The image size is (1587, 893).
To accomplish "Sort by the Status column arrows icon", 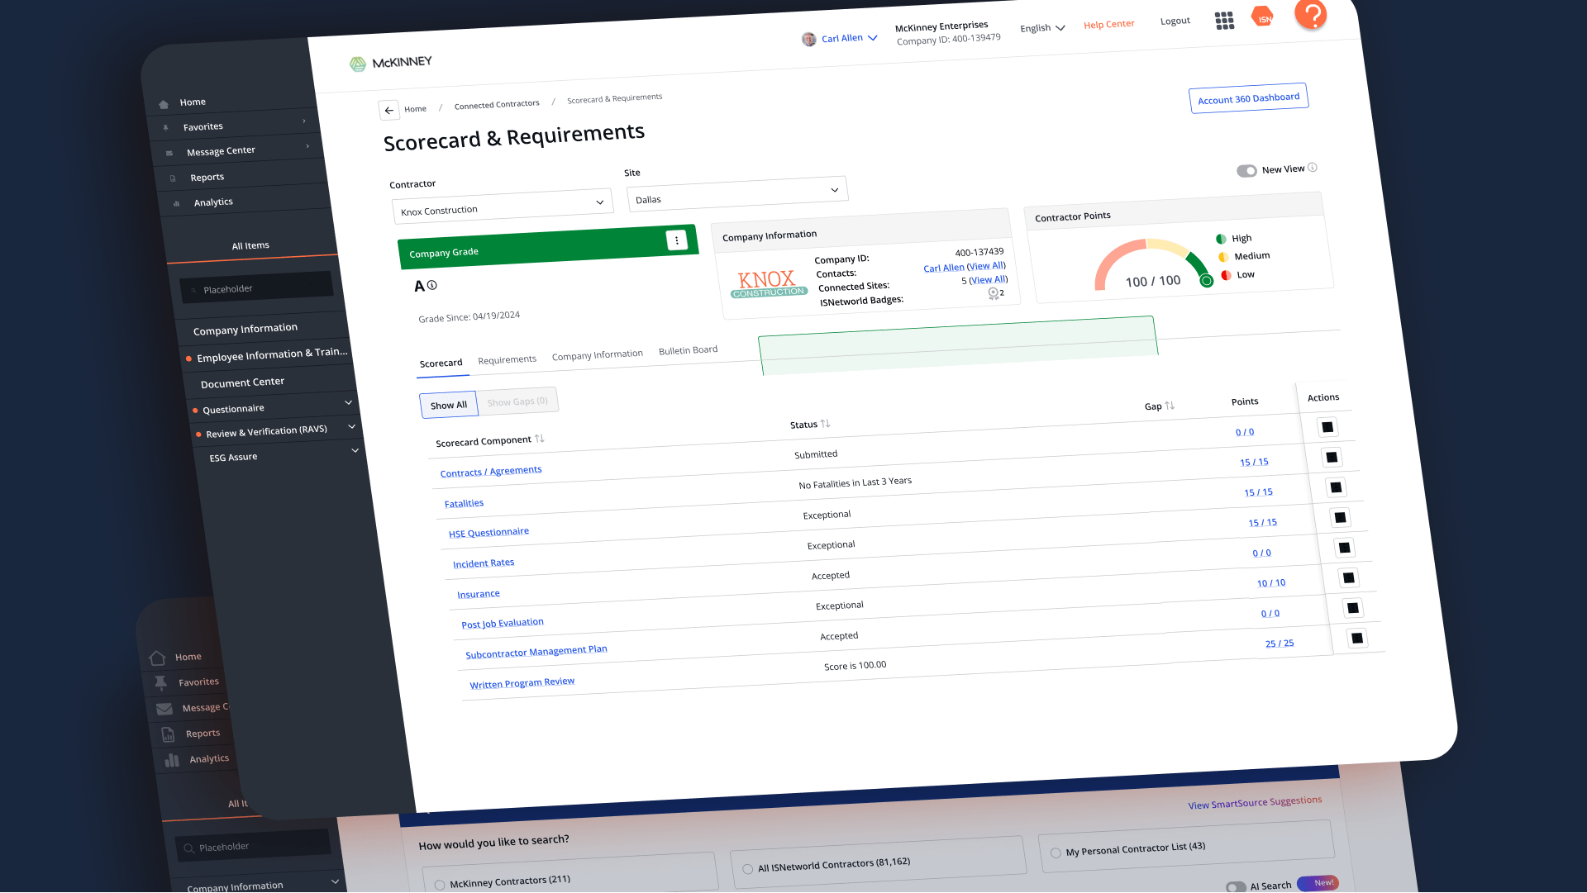I will [825, 424].
